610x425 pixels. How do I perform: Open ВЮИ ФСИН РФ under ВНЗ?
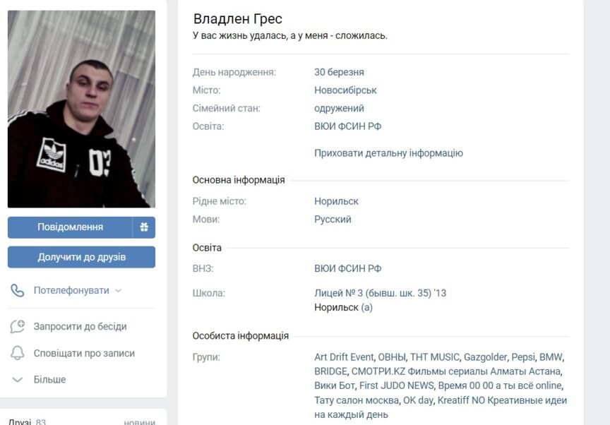click(347, 269)
